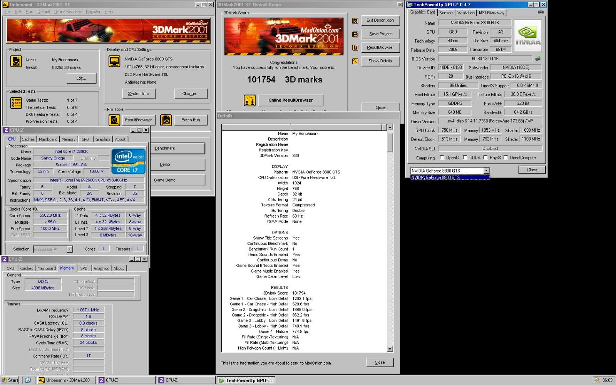The image size is (616, 385).
Task: Click the GPU-Z BIOS save icon
Action: (538, 59)
